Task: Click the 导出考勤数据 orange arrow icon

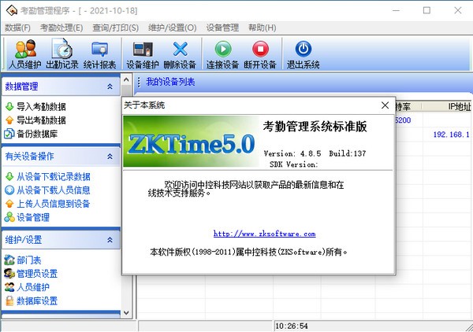Action: tap(9, 120)
